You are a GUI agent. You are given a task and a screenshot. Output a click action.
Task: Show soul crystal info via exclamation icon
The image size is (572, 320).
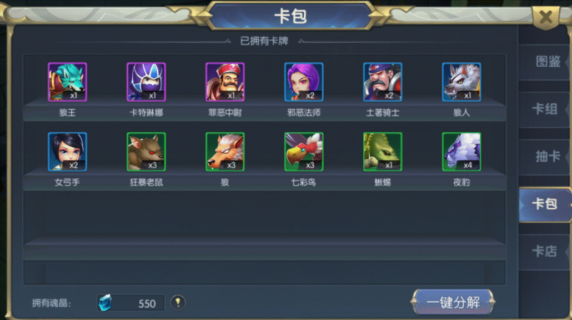coord(178,302)
